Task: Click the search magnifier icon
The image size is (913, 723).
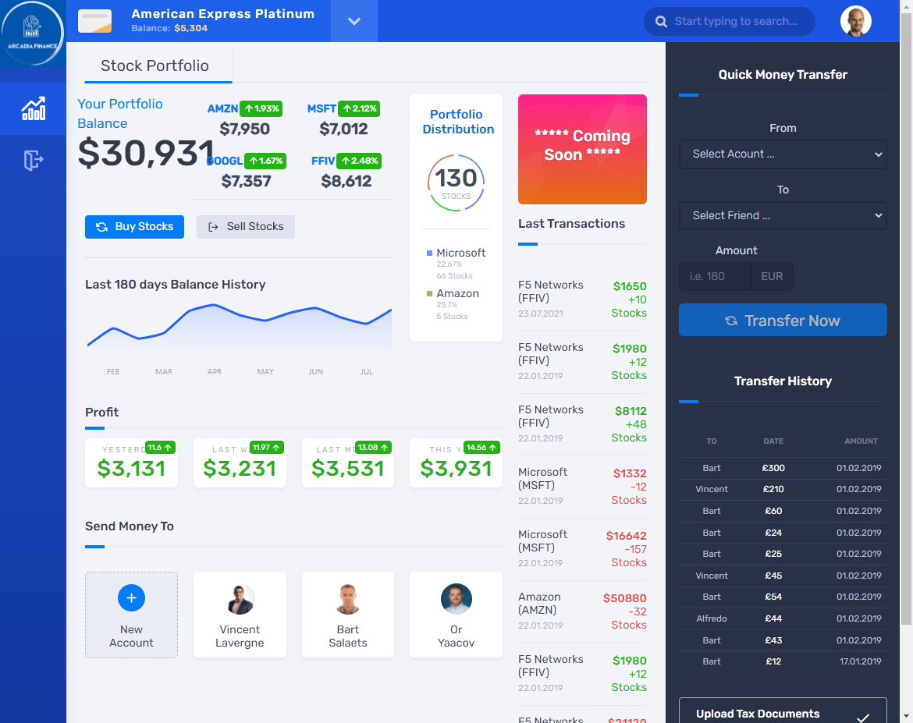Action: [661, 22]
